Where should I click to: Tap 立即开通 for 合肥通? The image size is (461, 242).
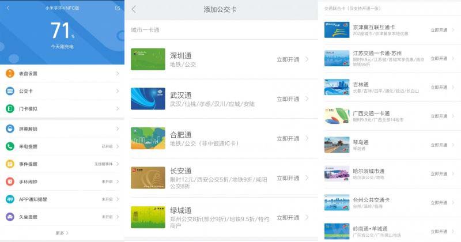point(288,138)
